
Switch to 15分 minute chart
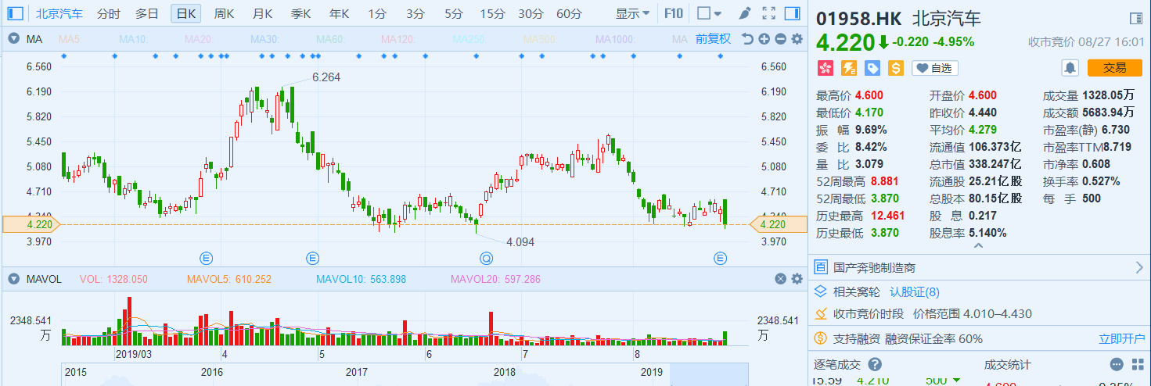[492, 13]
